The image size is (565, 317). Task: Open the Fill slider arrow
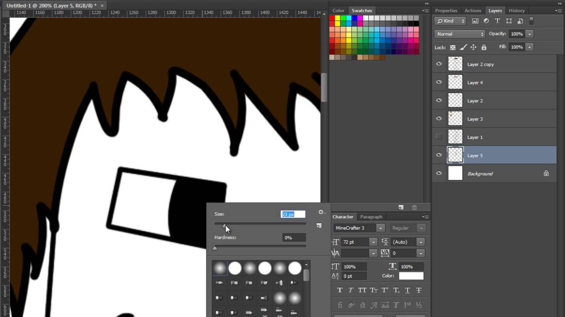tap(529, 47)
